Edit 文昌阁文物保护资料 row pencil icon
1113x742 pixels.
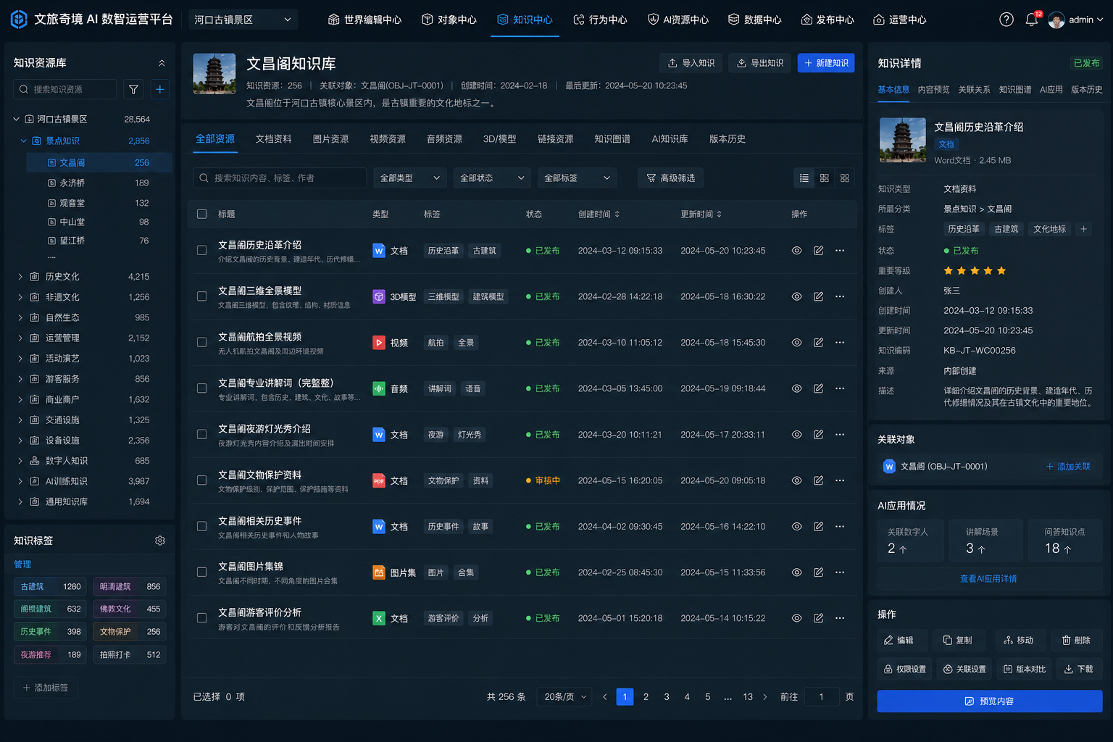click(818, 480)
